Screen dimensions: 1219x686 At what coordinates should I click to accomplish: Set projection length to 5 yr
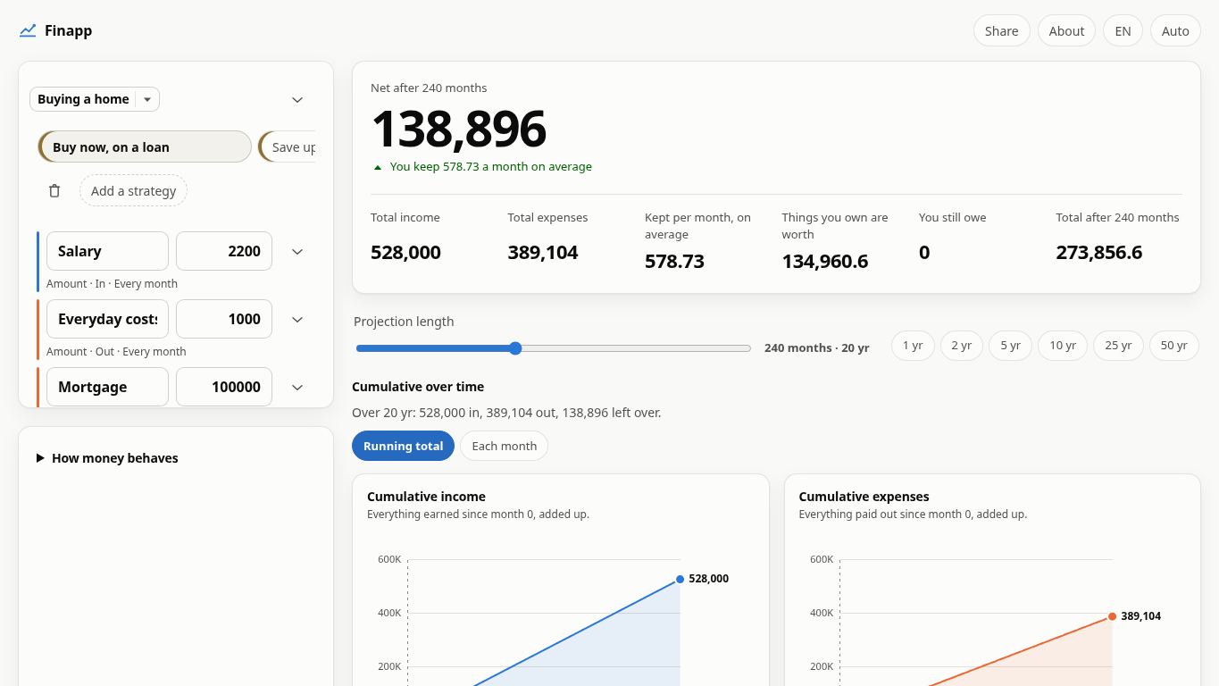coord(1010,346)
